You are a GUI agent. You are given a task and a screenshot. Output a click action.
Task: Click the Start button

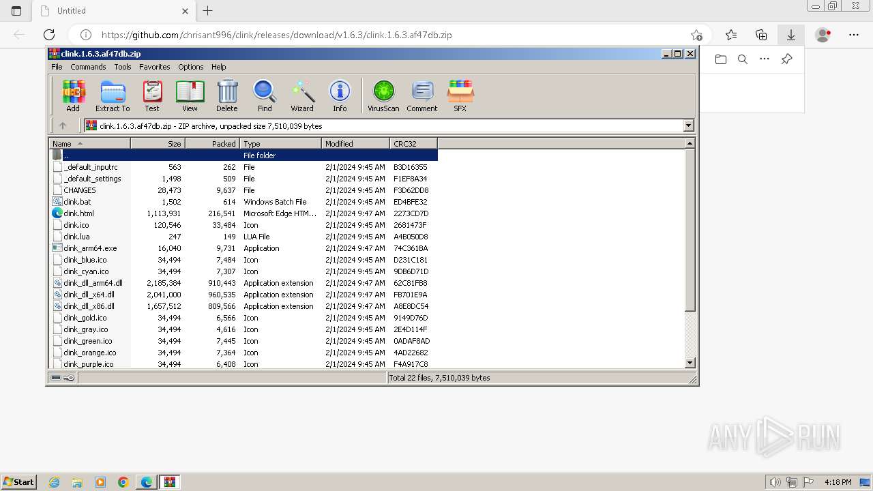18,482
